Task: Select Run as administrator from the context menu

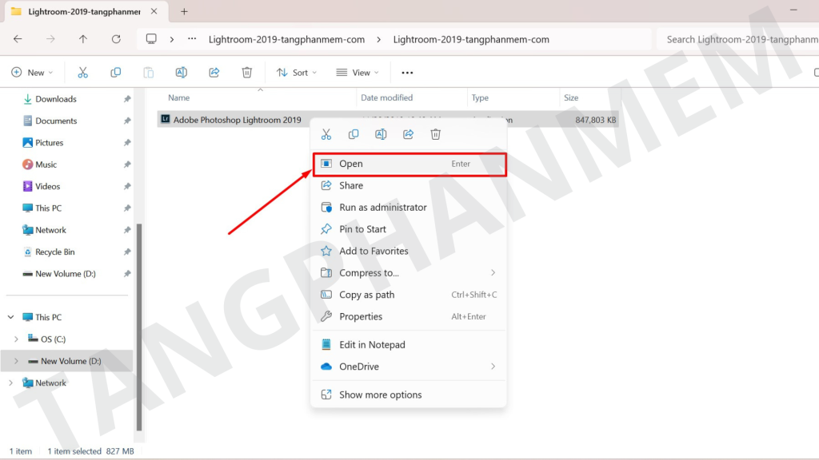Action: pos(382,208)
